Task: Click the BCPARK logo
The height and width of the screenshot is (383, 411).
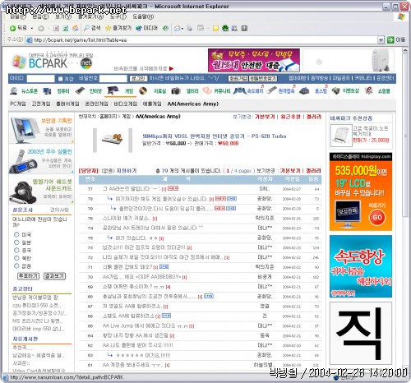Action: tap(52, 62)
